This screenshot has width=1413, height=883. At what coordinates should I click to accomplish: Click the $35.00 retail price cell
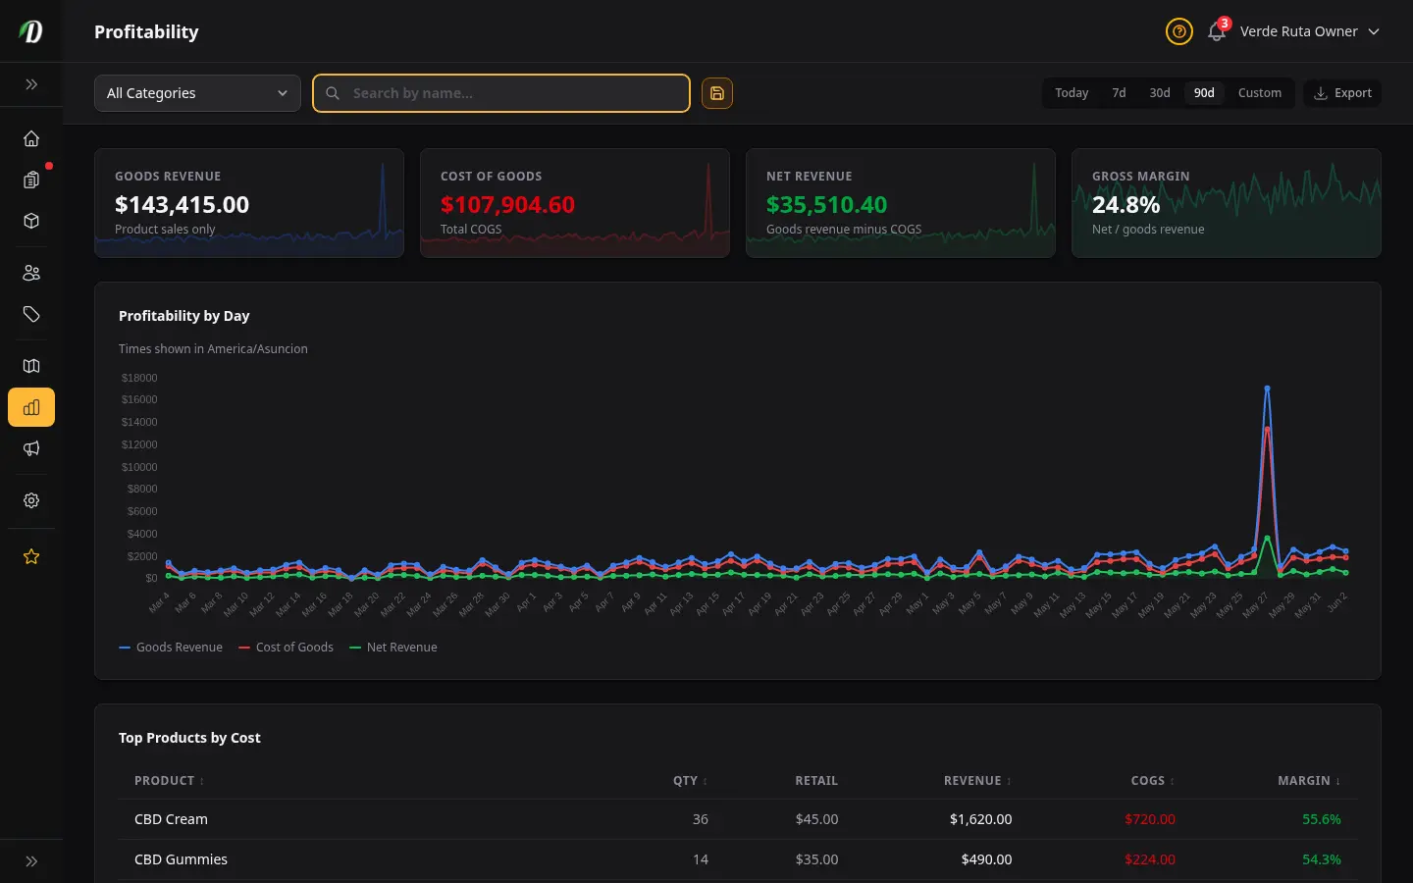[816, 859]
